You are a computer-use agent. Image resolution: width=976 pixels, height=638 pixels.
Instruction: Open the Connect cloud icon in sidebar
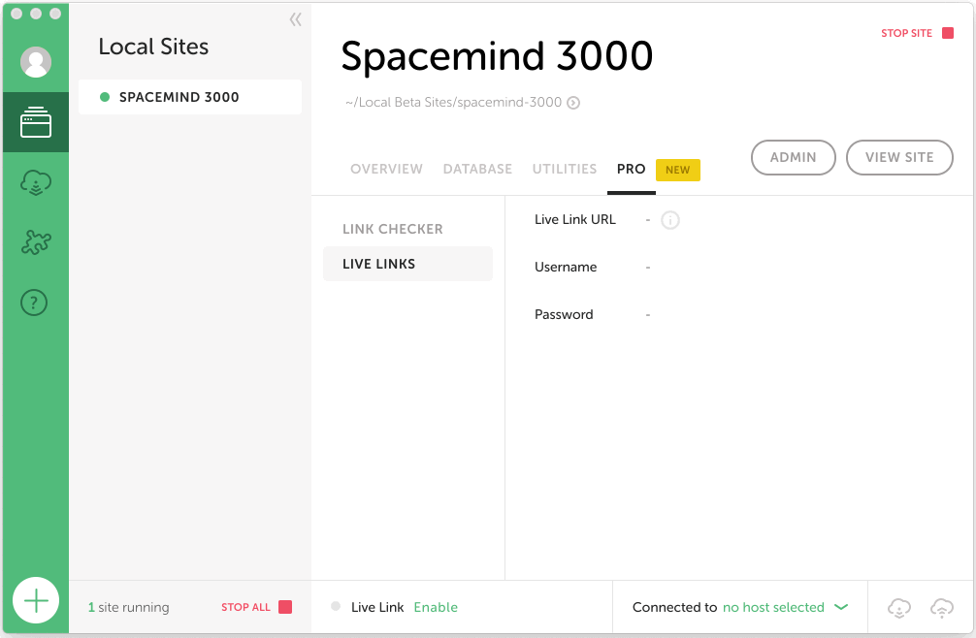[36, 183]
